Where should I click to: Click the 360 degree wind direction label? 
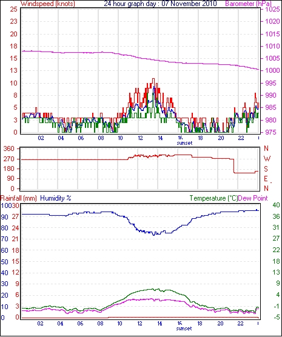click(9, 148)
